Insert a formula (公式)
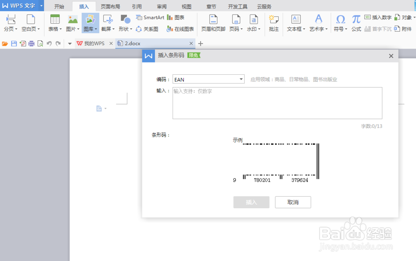The width and height of the screenshot is (416, 261). [x=356, y=23]
